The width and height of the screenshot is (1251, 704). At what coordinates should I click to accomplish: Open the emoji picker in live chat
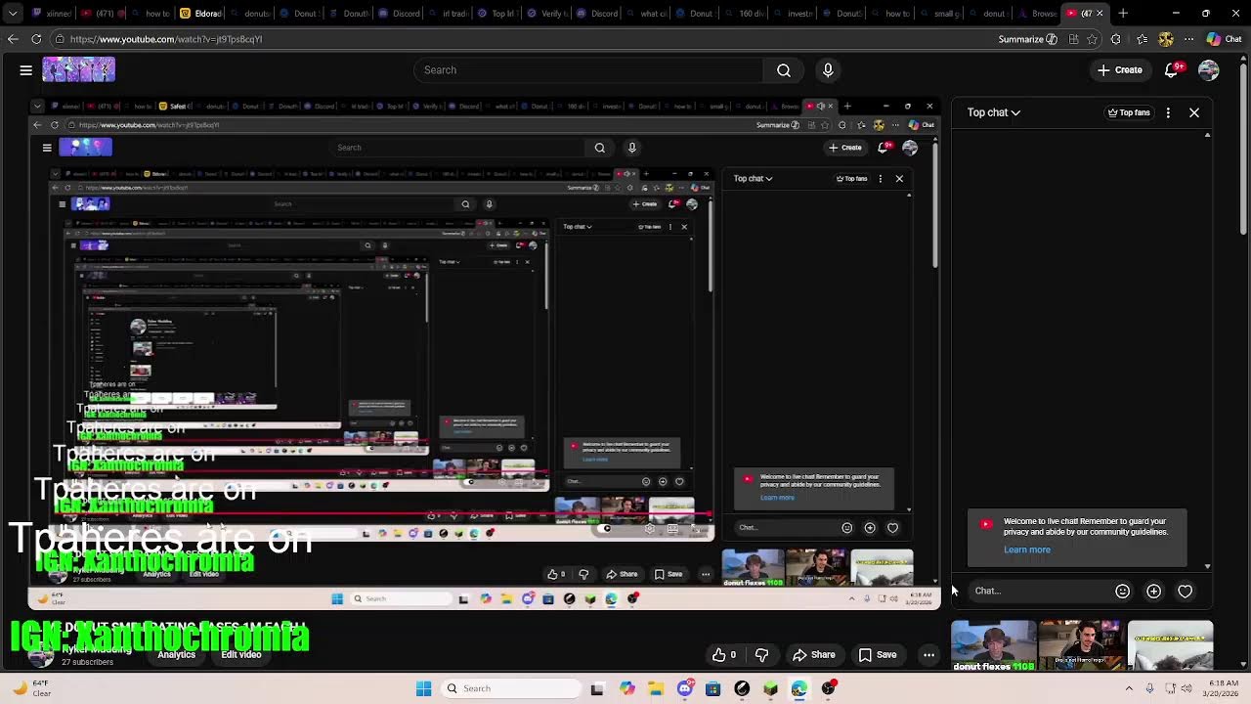click(x=1122, y=591)
